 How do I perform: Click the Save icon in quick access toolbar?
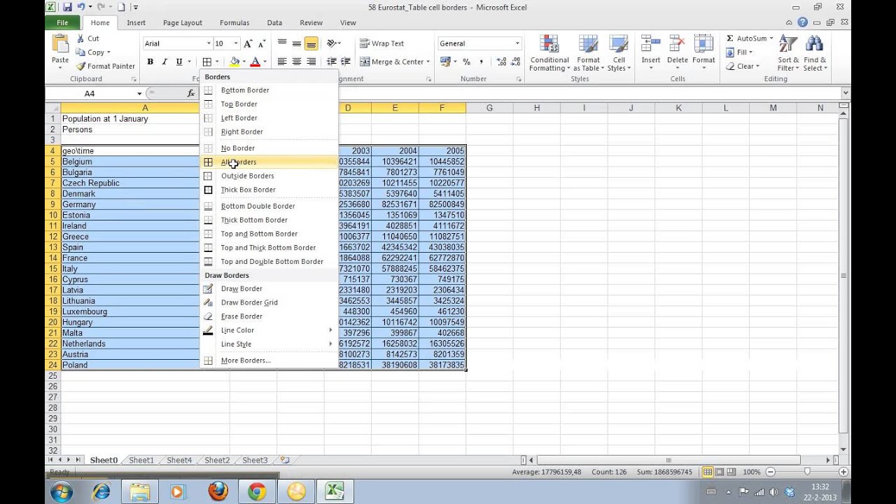point(67,7)
